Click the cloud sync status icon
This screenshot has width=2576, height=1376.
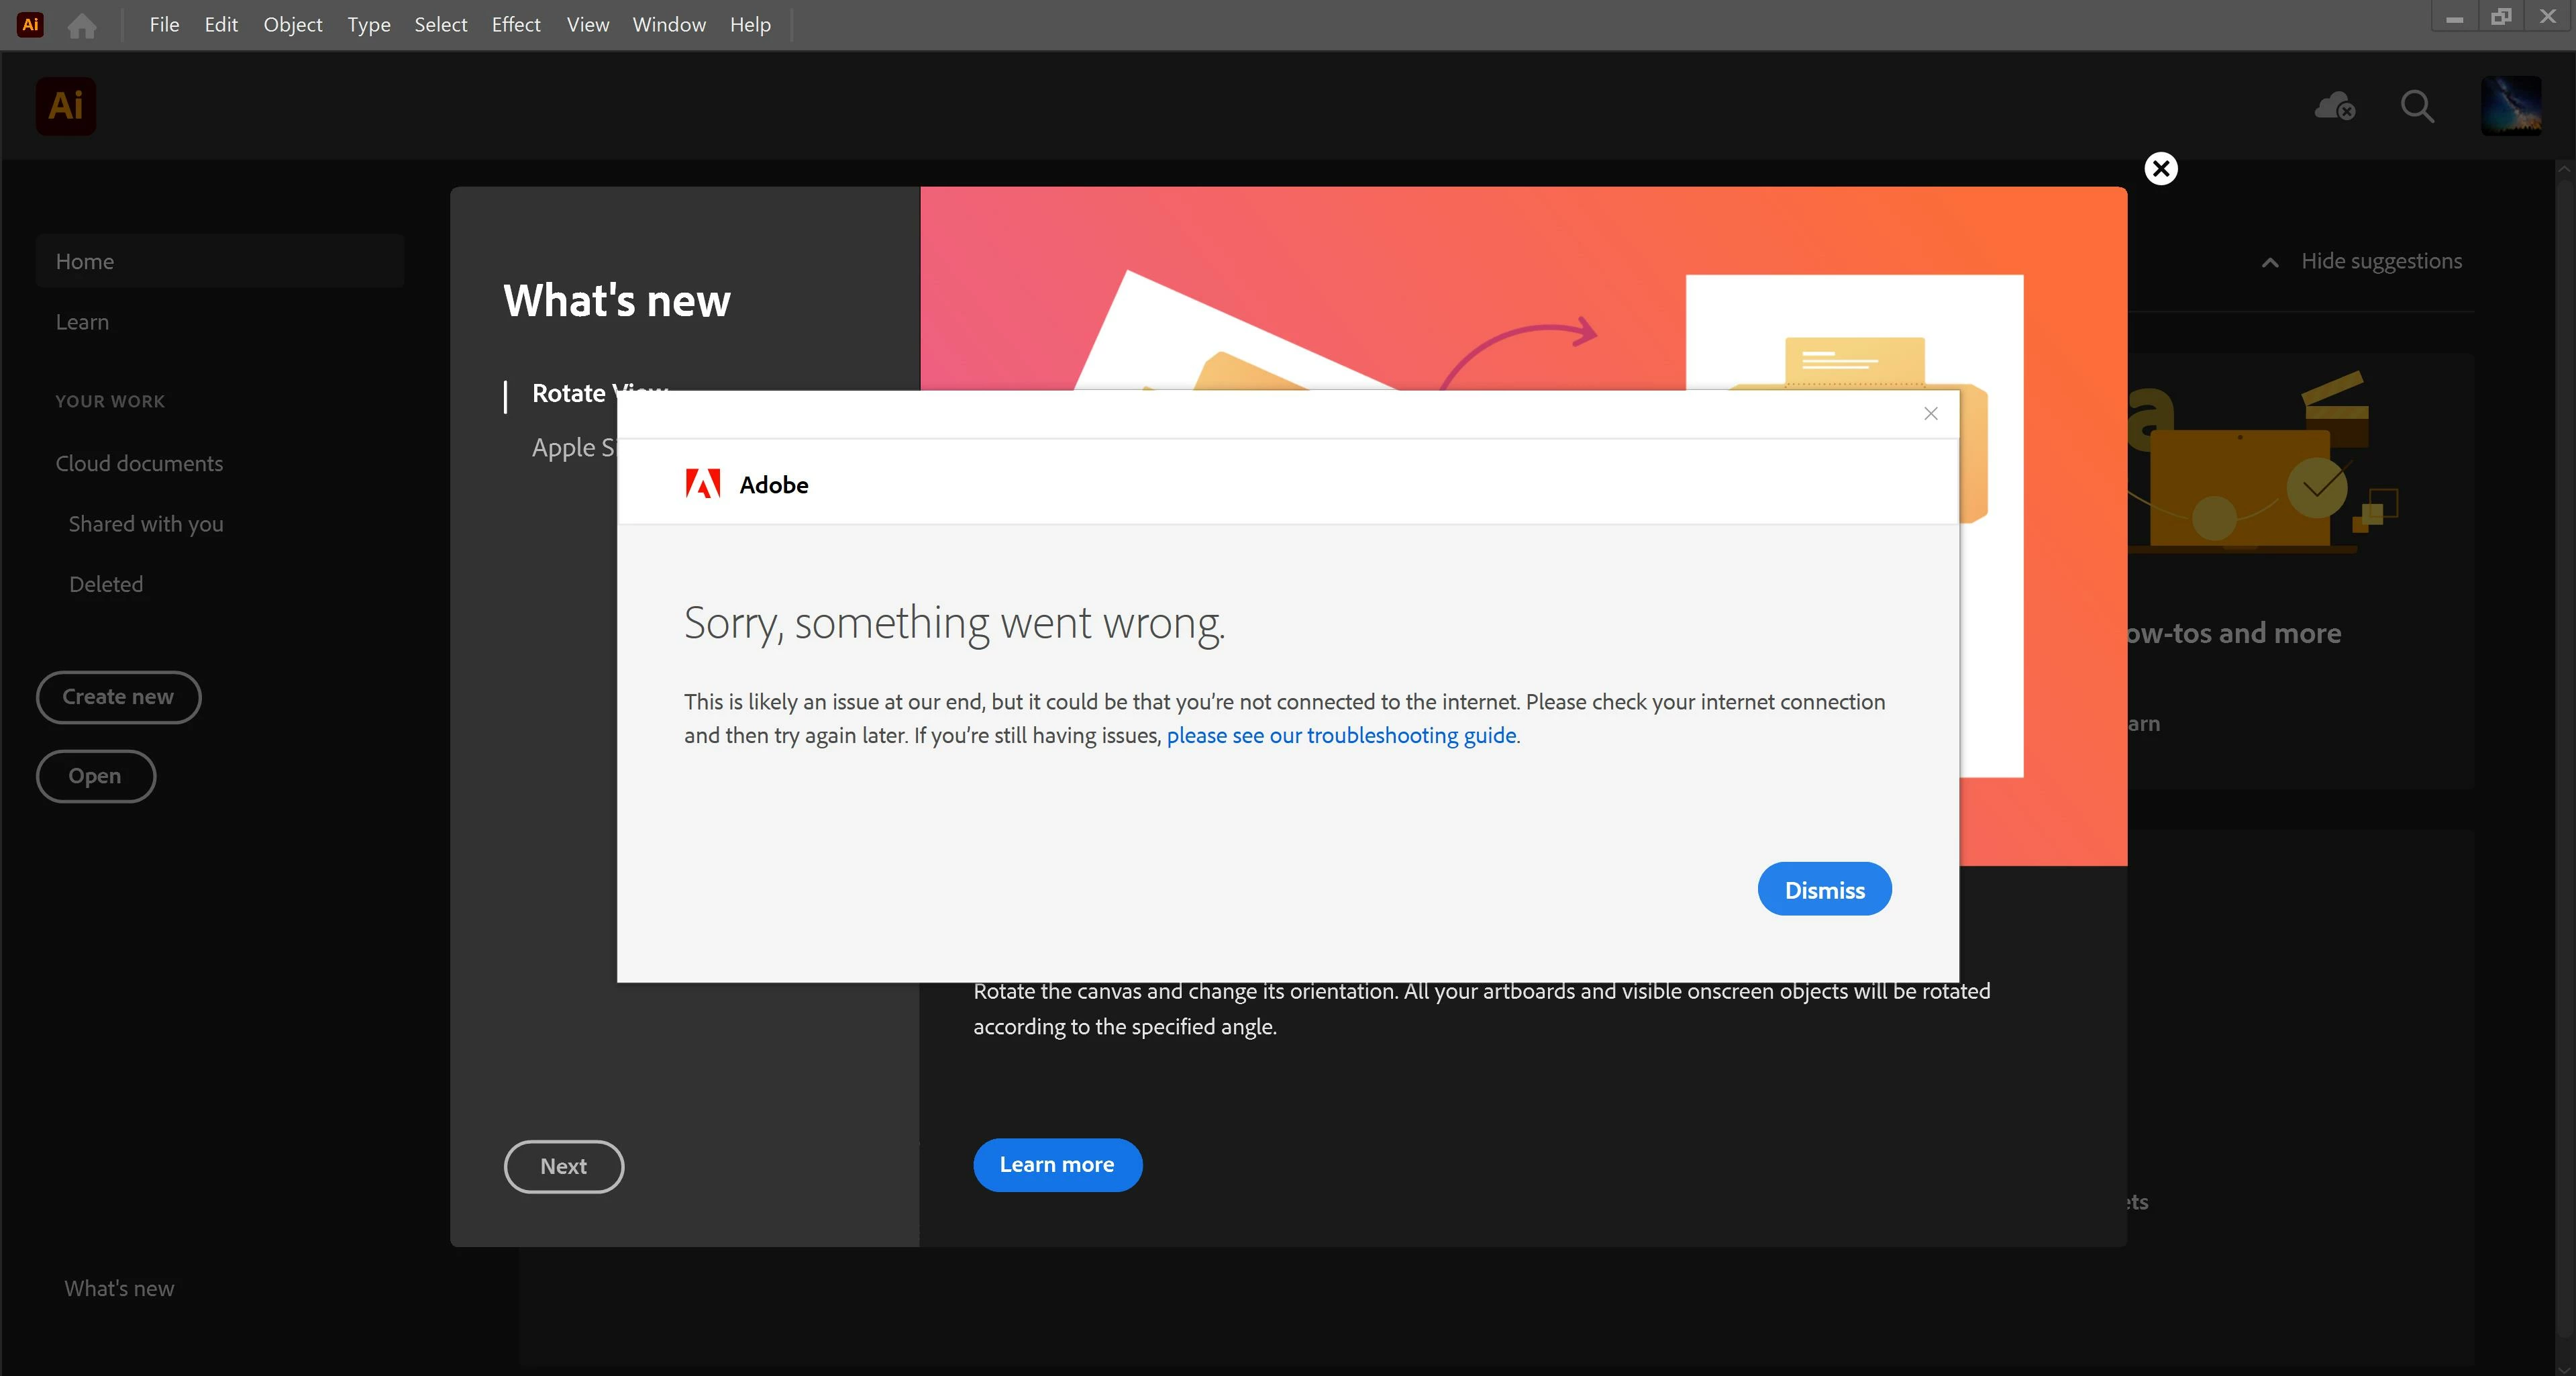tap(2334, 106)
